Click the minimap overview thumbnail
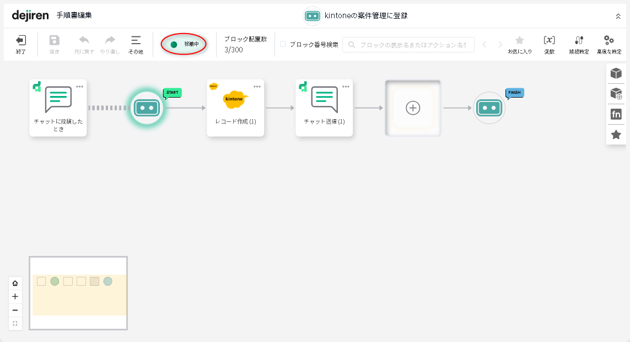 [78, 293]
